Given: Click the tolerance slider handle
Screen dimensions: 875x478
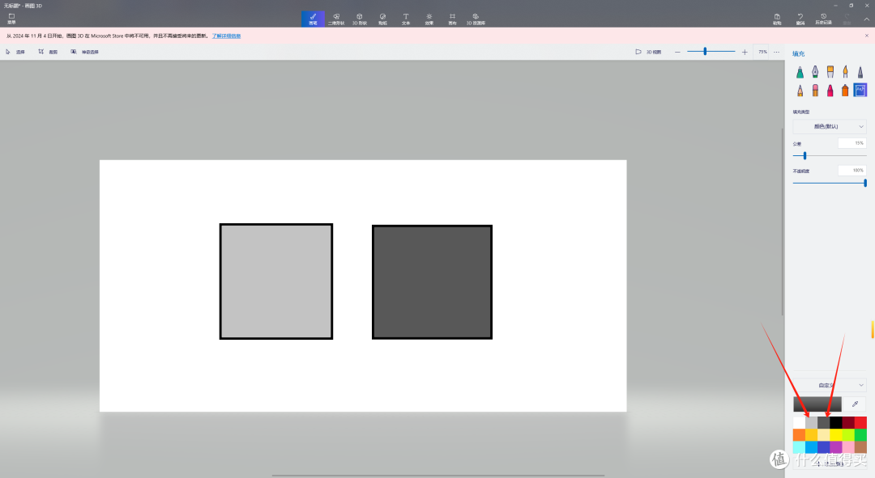Looking at the screenshot, I should [x=805, y=156].
